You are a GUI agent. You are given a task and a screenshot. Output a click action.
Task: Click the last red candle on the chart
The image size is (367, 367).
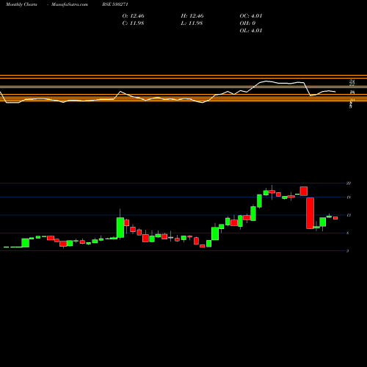click(335, 218)
